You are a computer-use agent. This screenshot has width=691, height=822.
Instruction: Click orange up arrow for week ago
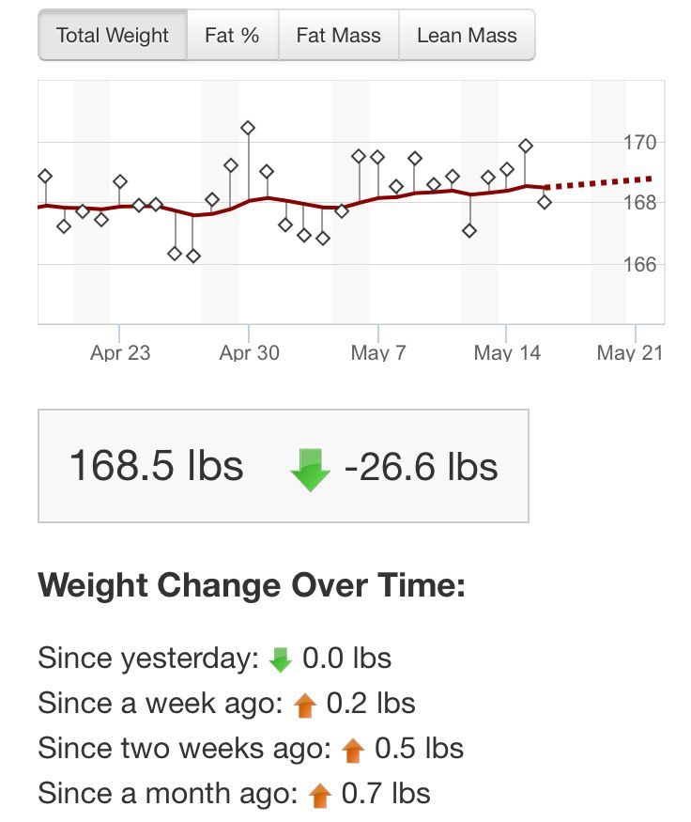[x=305, y=705]
